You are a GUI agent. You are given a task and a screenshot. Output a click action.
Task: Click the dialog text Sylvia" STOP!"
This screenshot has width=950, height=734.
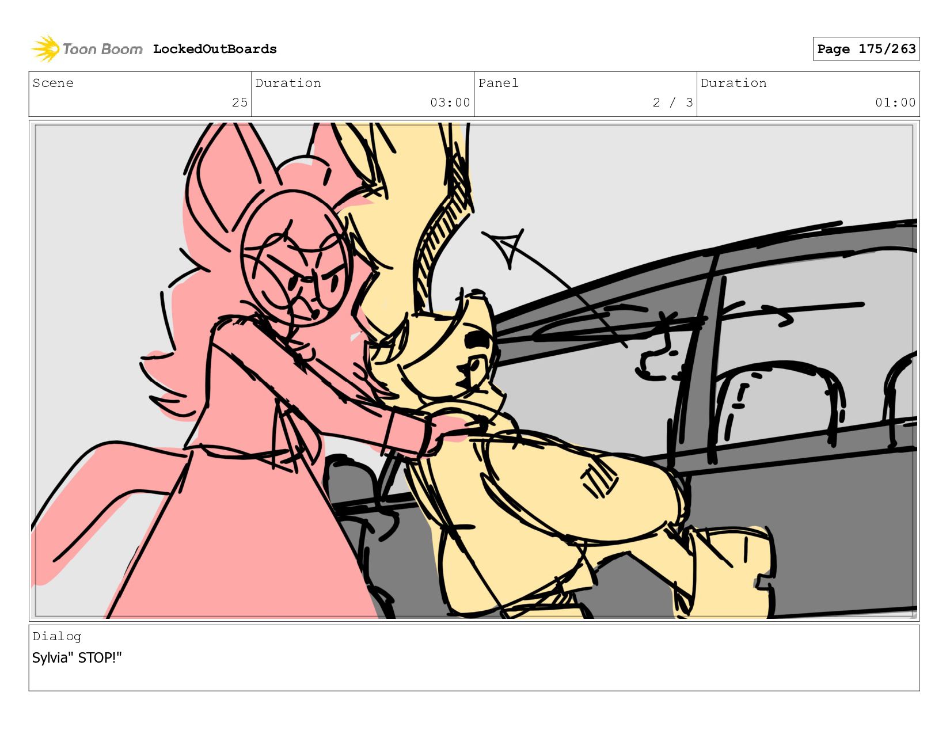tap(77, 657)
